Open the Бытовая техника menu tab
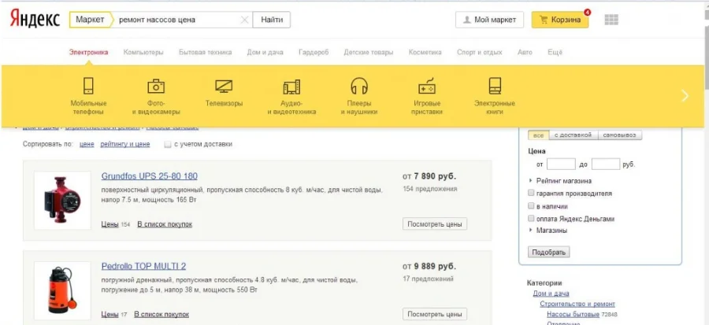The height and width of the screenshot is (325, 709). click(206, 53)
